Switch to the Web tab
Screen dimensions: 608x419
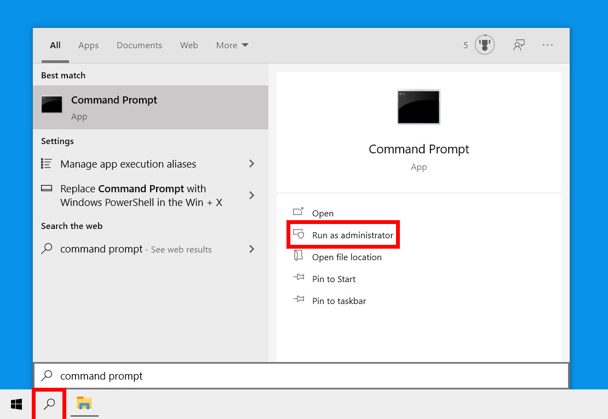tap(189, 45)
